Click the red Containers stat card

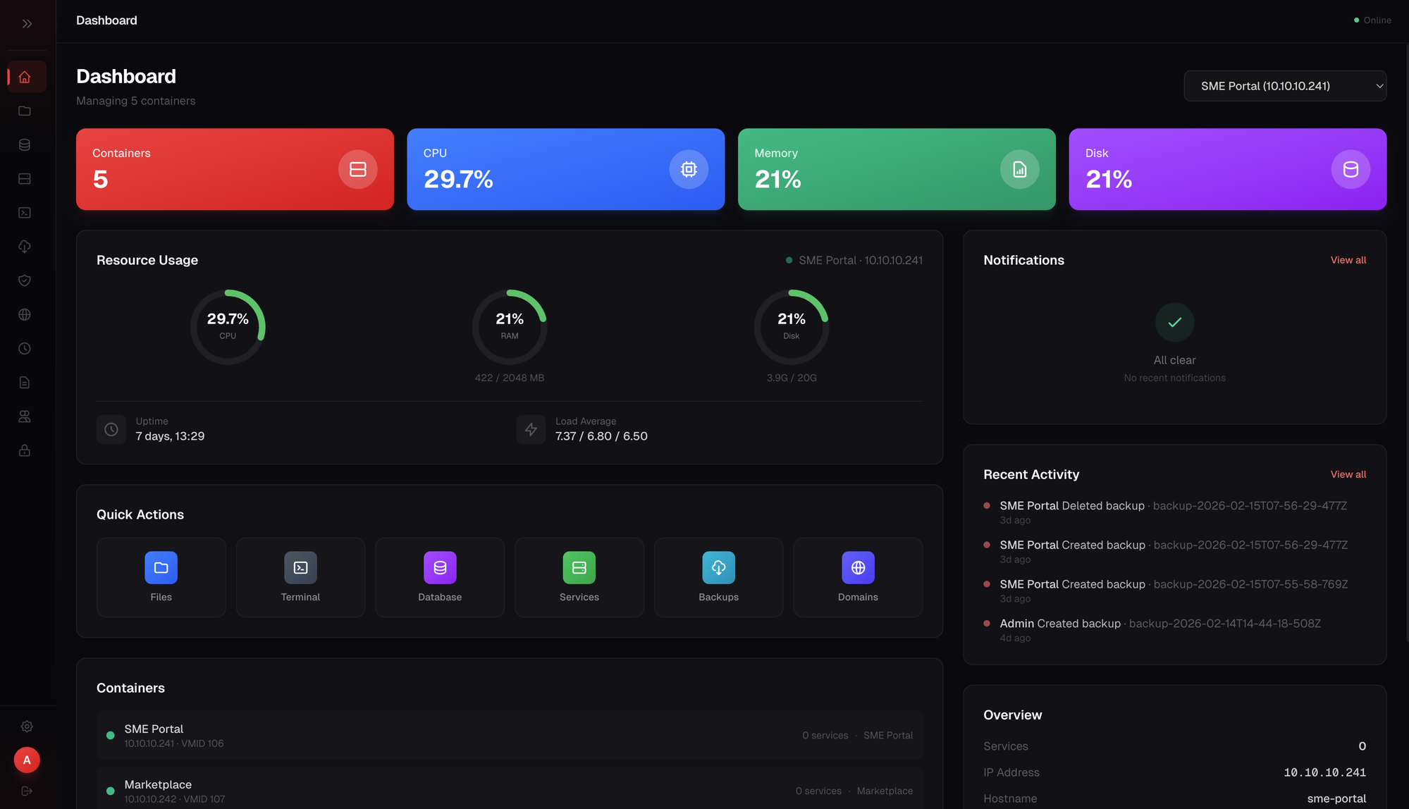pyautogui.click(x=235, y=169)
